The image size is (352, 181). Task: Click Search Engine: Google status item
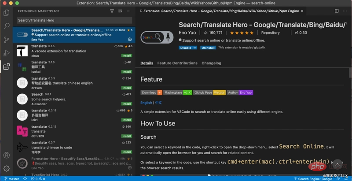pyautogui.click(x=313, y=179)
